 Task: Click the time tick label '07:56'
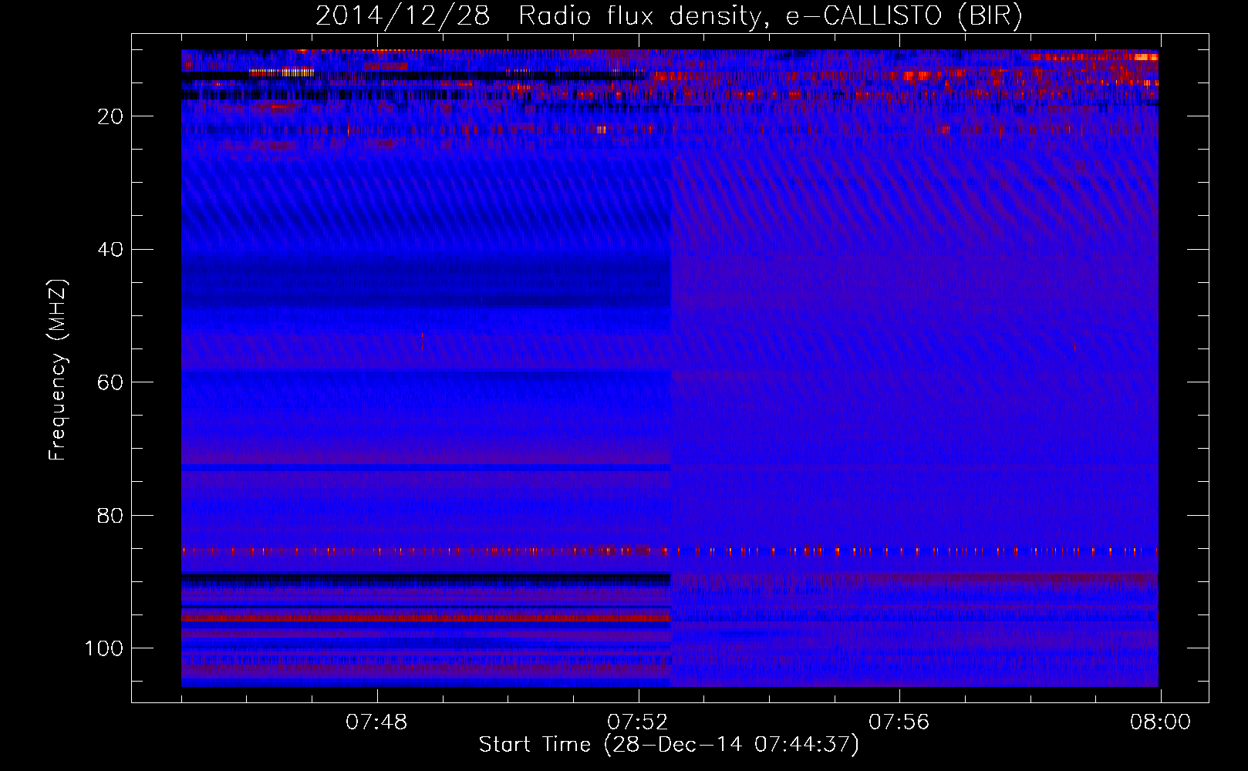click(x=899, y=722)
